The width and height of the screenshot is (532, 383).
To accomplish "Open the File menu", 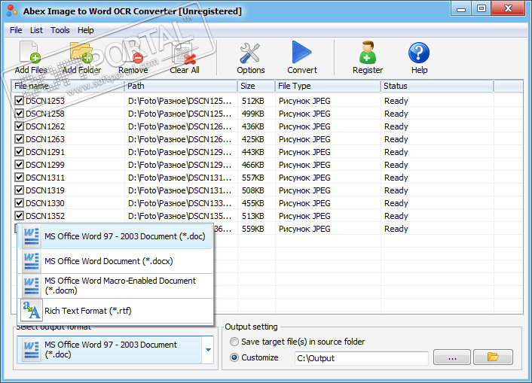I will coord(16,30).
